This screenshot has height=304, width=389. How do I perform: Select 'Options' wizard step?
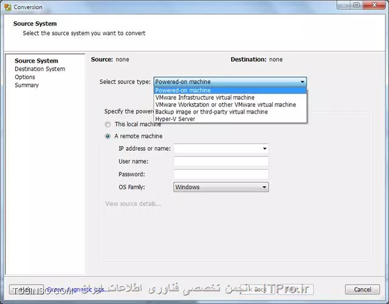click(x=25, y=77)
